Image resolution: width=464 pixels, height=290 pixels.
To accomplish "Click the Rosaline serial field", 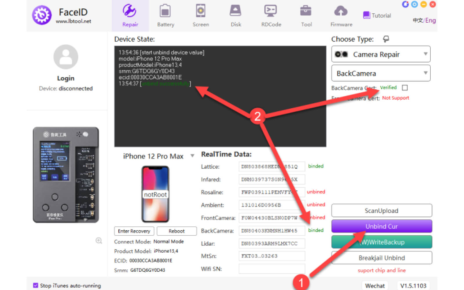I will [272, 192].
